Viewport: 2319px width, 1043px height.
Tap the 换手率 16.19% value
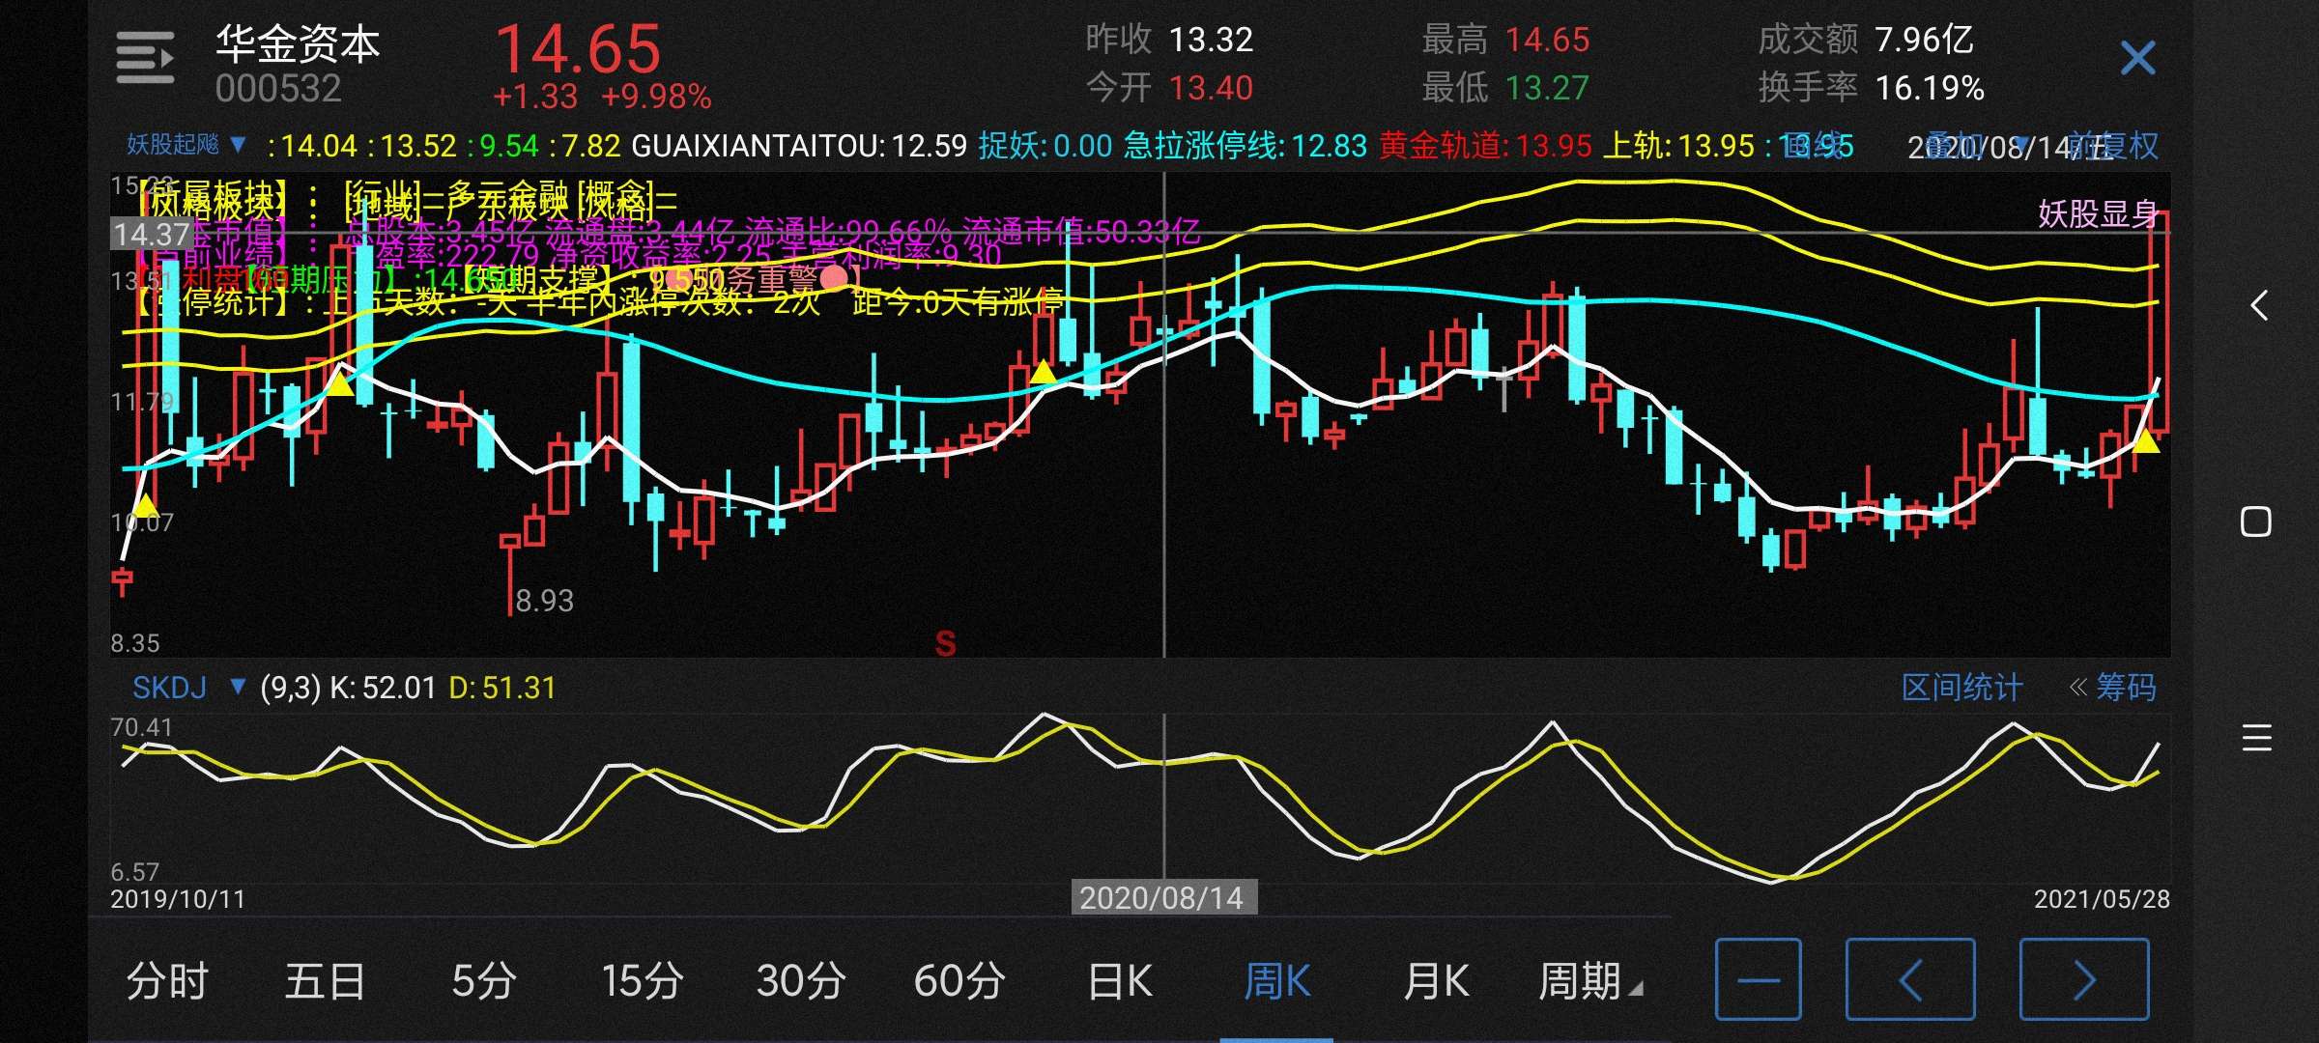click(x=1930, y=88)
